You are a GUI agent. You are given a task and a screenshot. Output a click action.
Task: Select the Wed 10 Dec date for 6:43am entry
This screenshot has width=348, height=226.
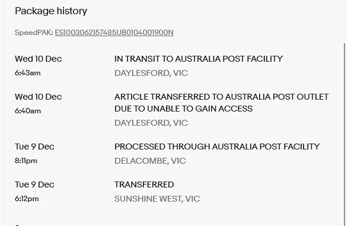click(38, 59)
